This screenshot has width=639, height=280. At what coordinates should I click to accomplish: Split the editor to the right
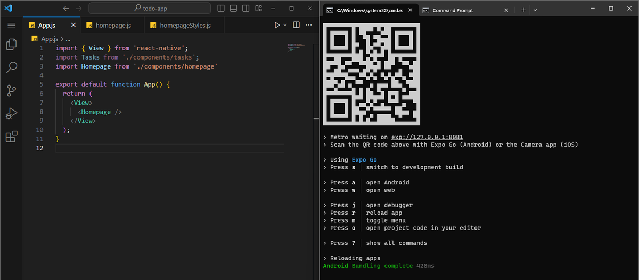click(296, 25)
